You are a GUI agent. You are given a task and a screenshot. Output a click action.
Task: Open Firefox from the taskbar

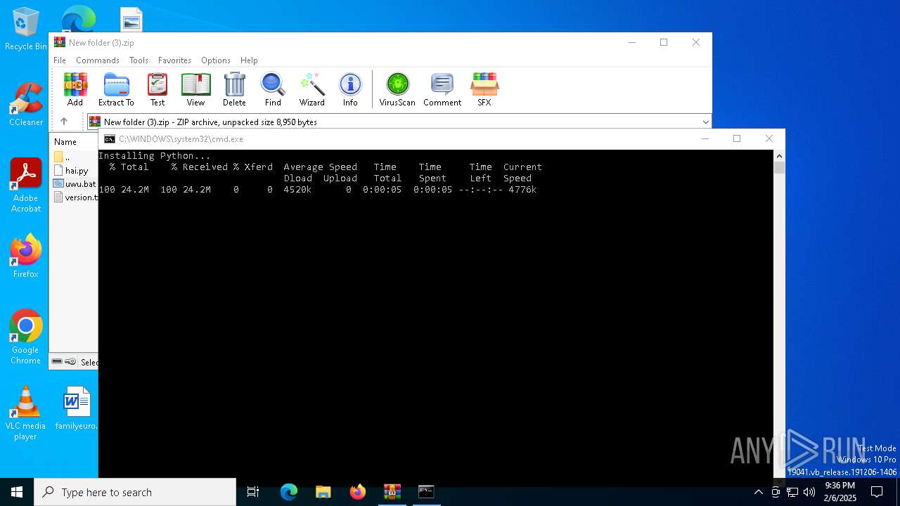pyautogui.click(x=358, y=492)
